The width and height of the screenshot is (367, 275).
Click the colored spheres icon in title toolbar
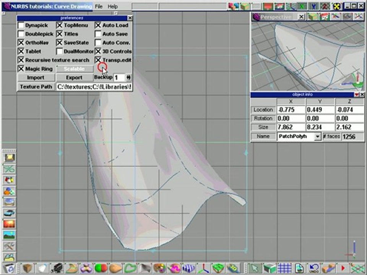[x=233, y=6]
